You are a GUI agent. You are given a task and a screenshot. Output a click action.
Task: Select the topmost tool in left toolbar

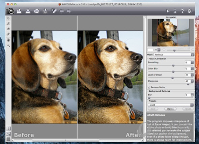click(8, 19)
